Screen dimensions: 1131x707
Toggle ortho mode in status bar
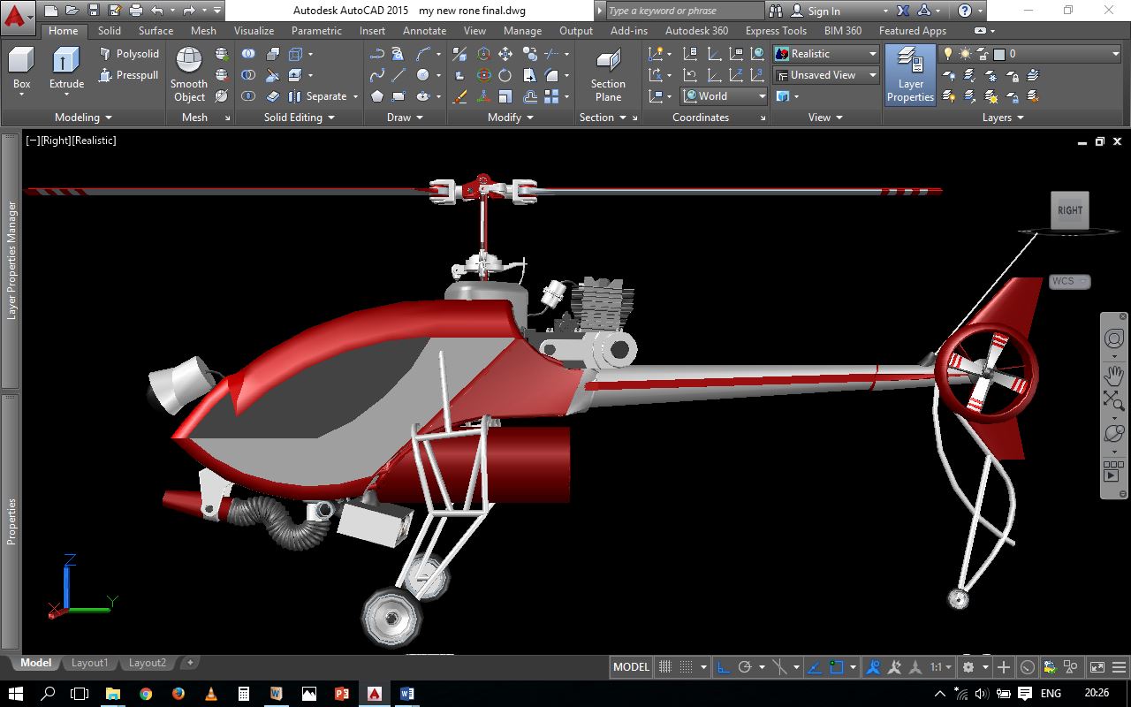pos(723,667)
